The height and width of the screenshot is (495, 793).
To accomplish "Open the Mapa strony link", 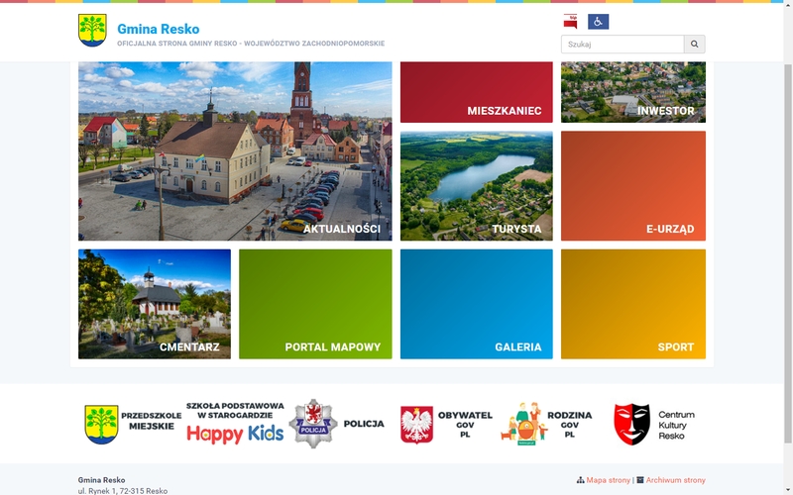I will 609,480.
